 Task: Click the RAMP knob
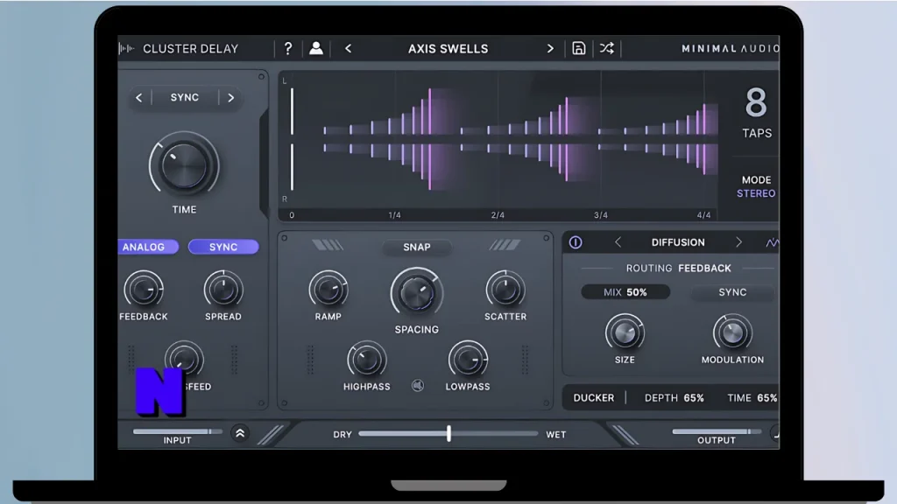click(328, 289)
